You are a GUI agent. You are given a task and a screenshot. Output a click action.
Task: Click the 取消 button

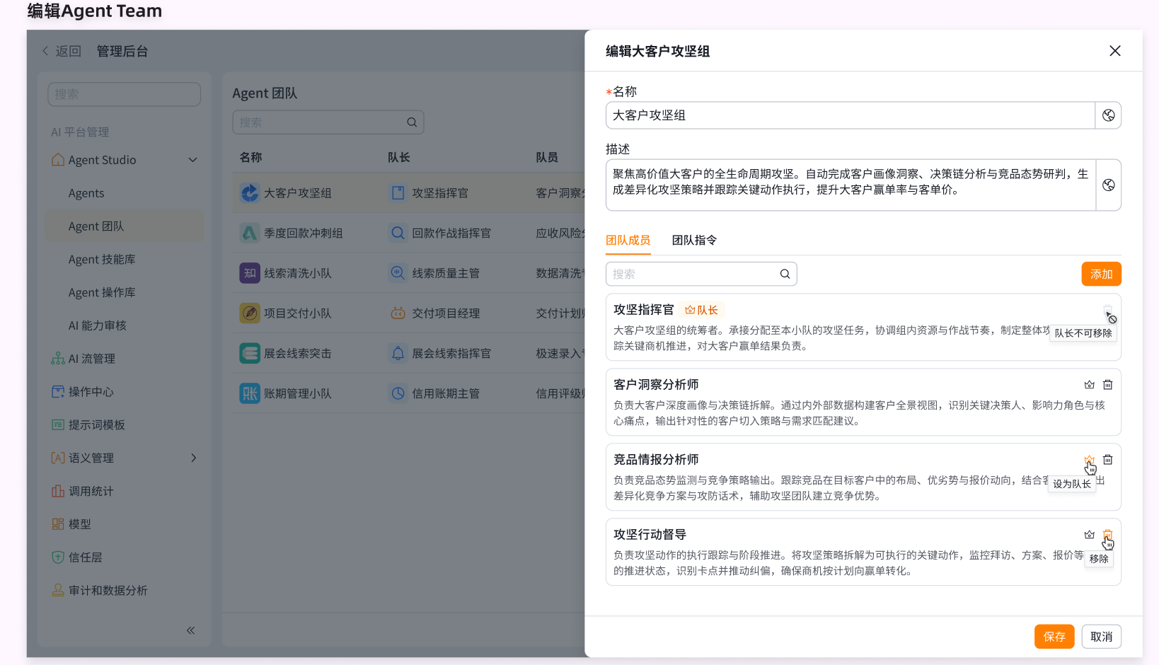click(1101, 637)
